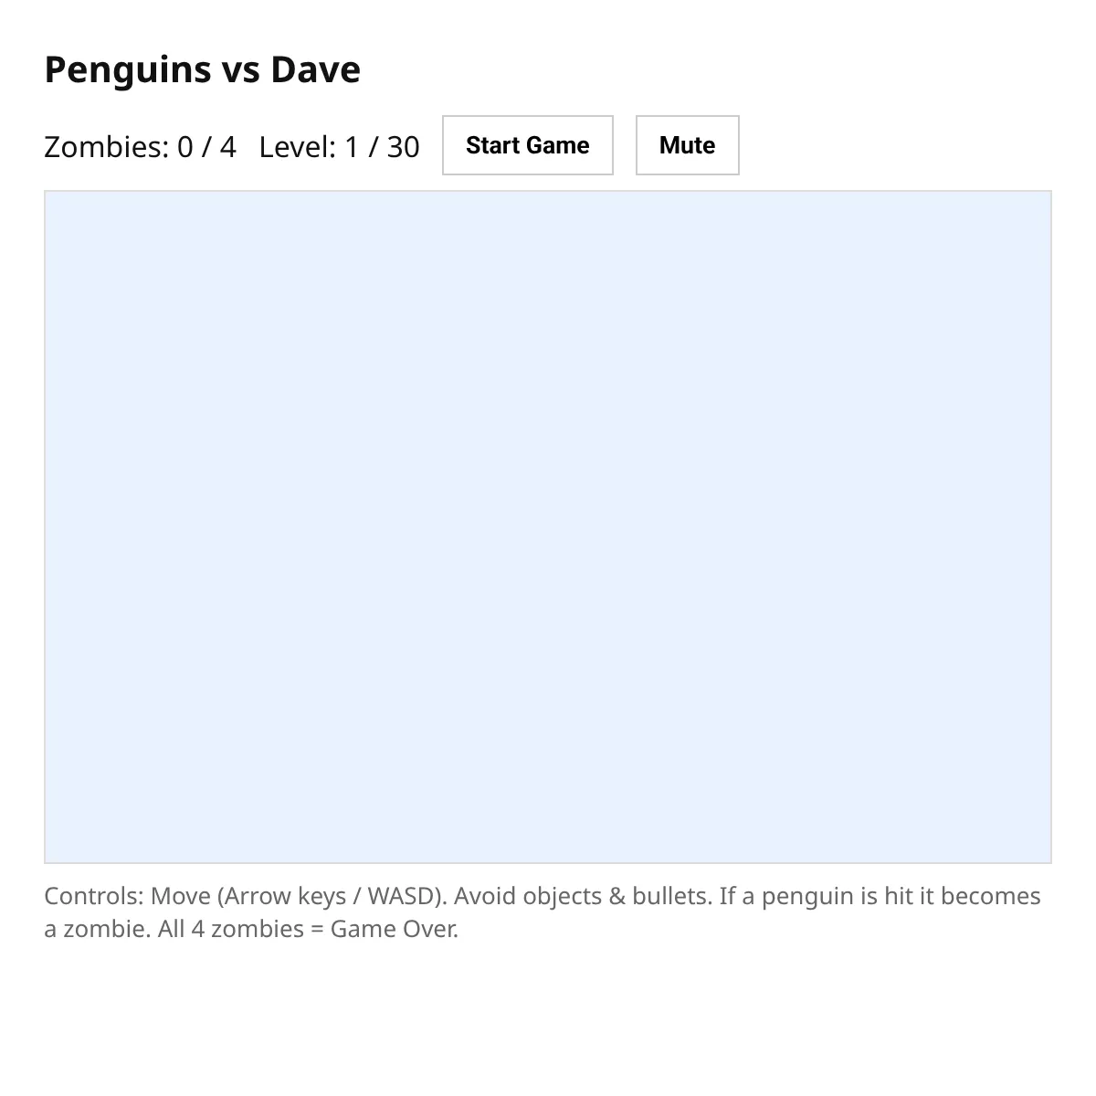Click the vs word in the heading
1096x1096 pixels.
tap(241, 69)
